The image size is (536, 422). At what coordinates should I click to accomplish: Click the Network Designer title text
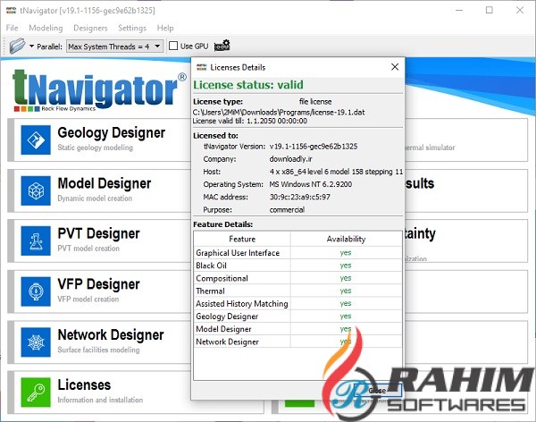[111, 334]
